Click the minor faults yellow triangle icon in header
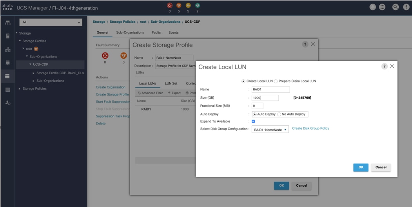Image resolution: width=412 pixels, height=207 pixels. 188,5
